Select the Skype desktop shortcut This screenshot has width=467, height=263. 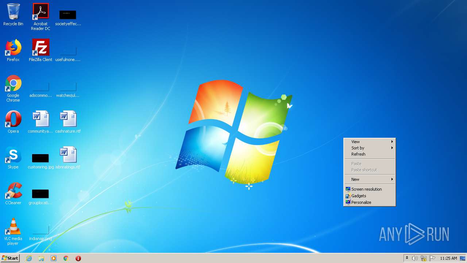13,158
